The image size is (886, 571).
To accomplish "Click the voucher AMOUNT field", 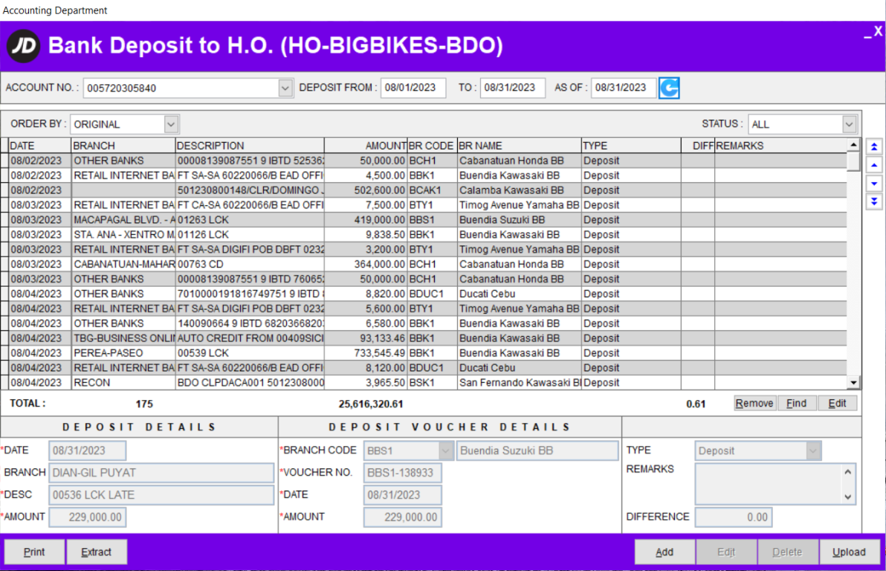I will [x=402, y=517].
